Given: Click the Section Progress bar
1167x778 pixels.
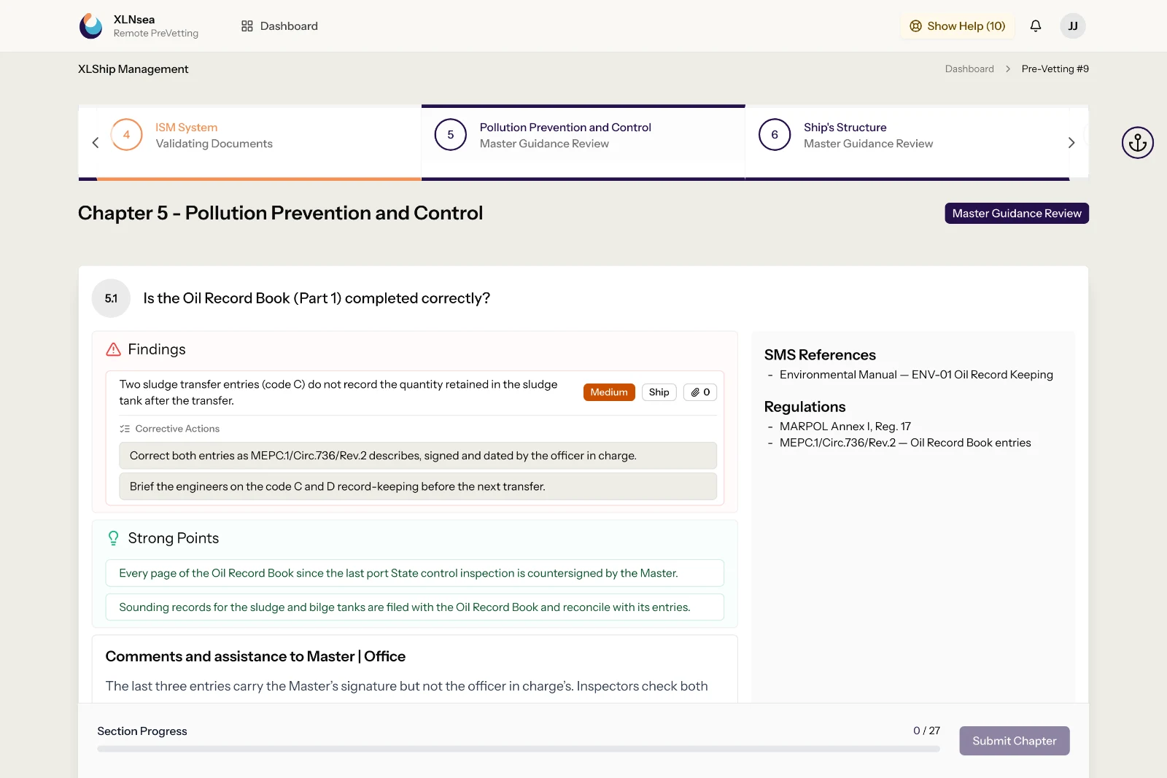Looking at the screenshot, I should point(519,749).
